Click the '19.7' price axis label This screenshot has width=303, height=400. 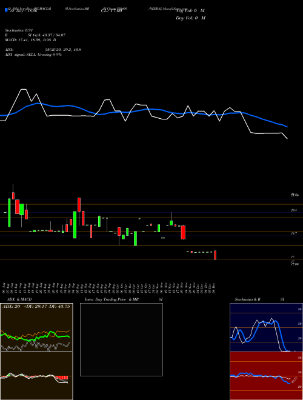click(294, 233)
